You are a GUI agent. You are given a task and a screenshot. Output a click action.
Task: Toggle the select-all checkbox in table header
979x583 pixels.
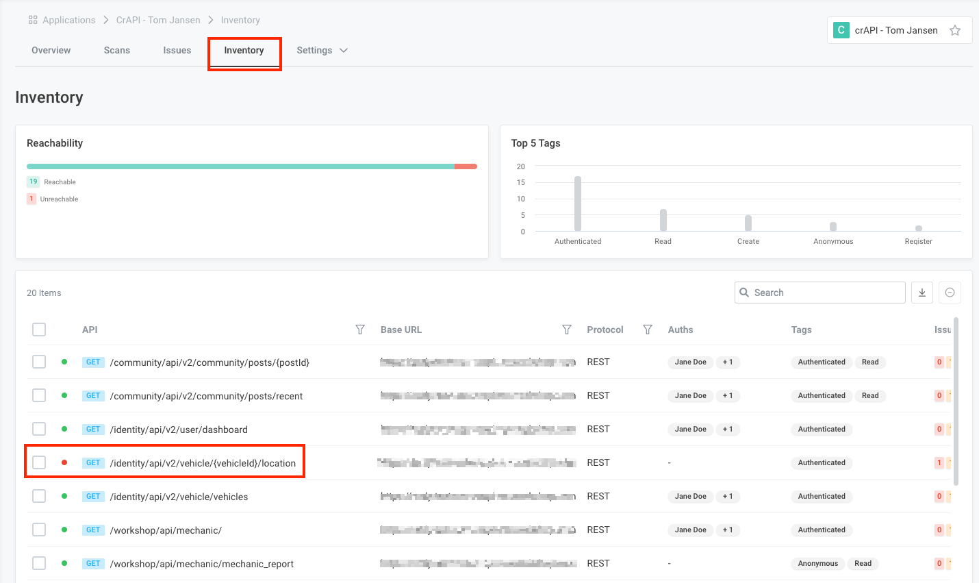(39, 330)
